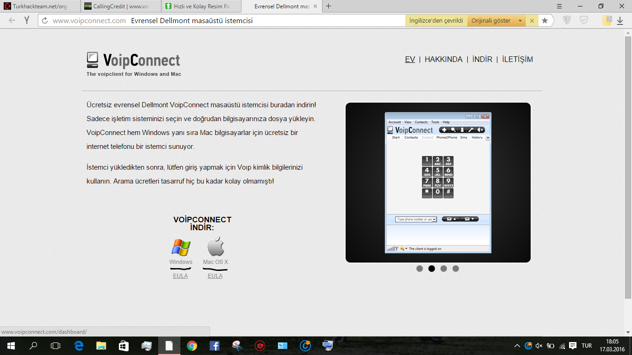
Task: Launch Microsoft Edge from the taskbar
Action: pyautogui.click(x=79, y=346)
